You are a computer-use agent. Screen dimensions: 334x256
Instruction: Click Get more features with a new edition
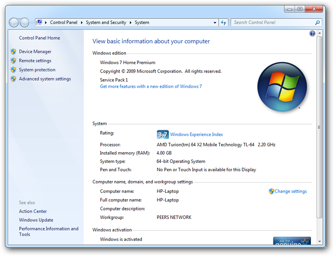pos(149,86)
